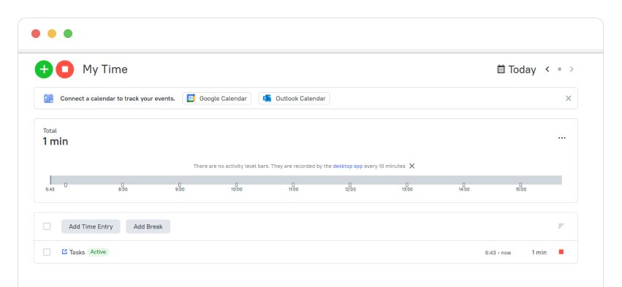Click the green window maximize dot
This screenshot has width=622, height=287.
(x=68, y=34)
